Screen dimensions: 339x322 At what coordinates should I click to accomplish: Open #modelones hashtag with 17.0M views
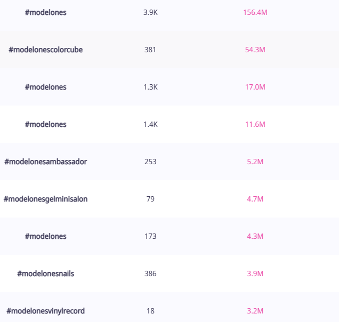[46, 87]
